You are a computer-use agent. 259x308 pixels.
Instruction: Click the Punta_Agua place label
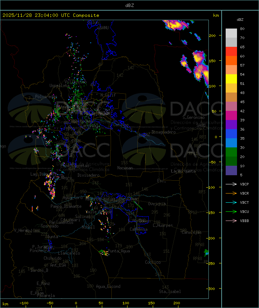(119, 251)
